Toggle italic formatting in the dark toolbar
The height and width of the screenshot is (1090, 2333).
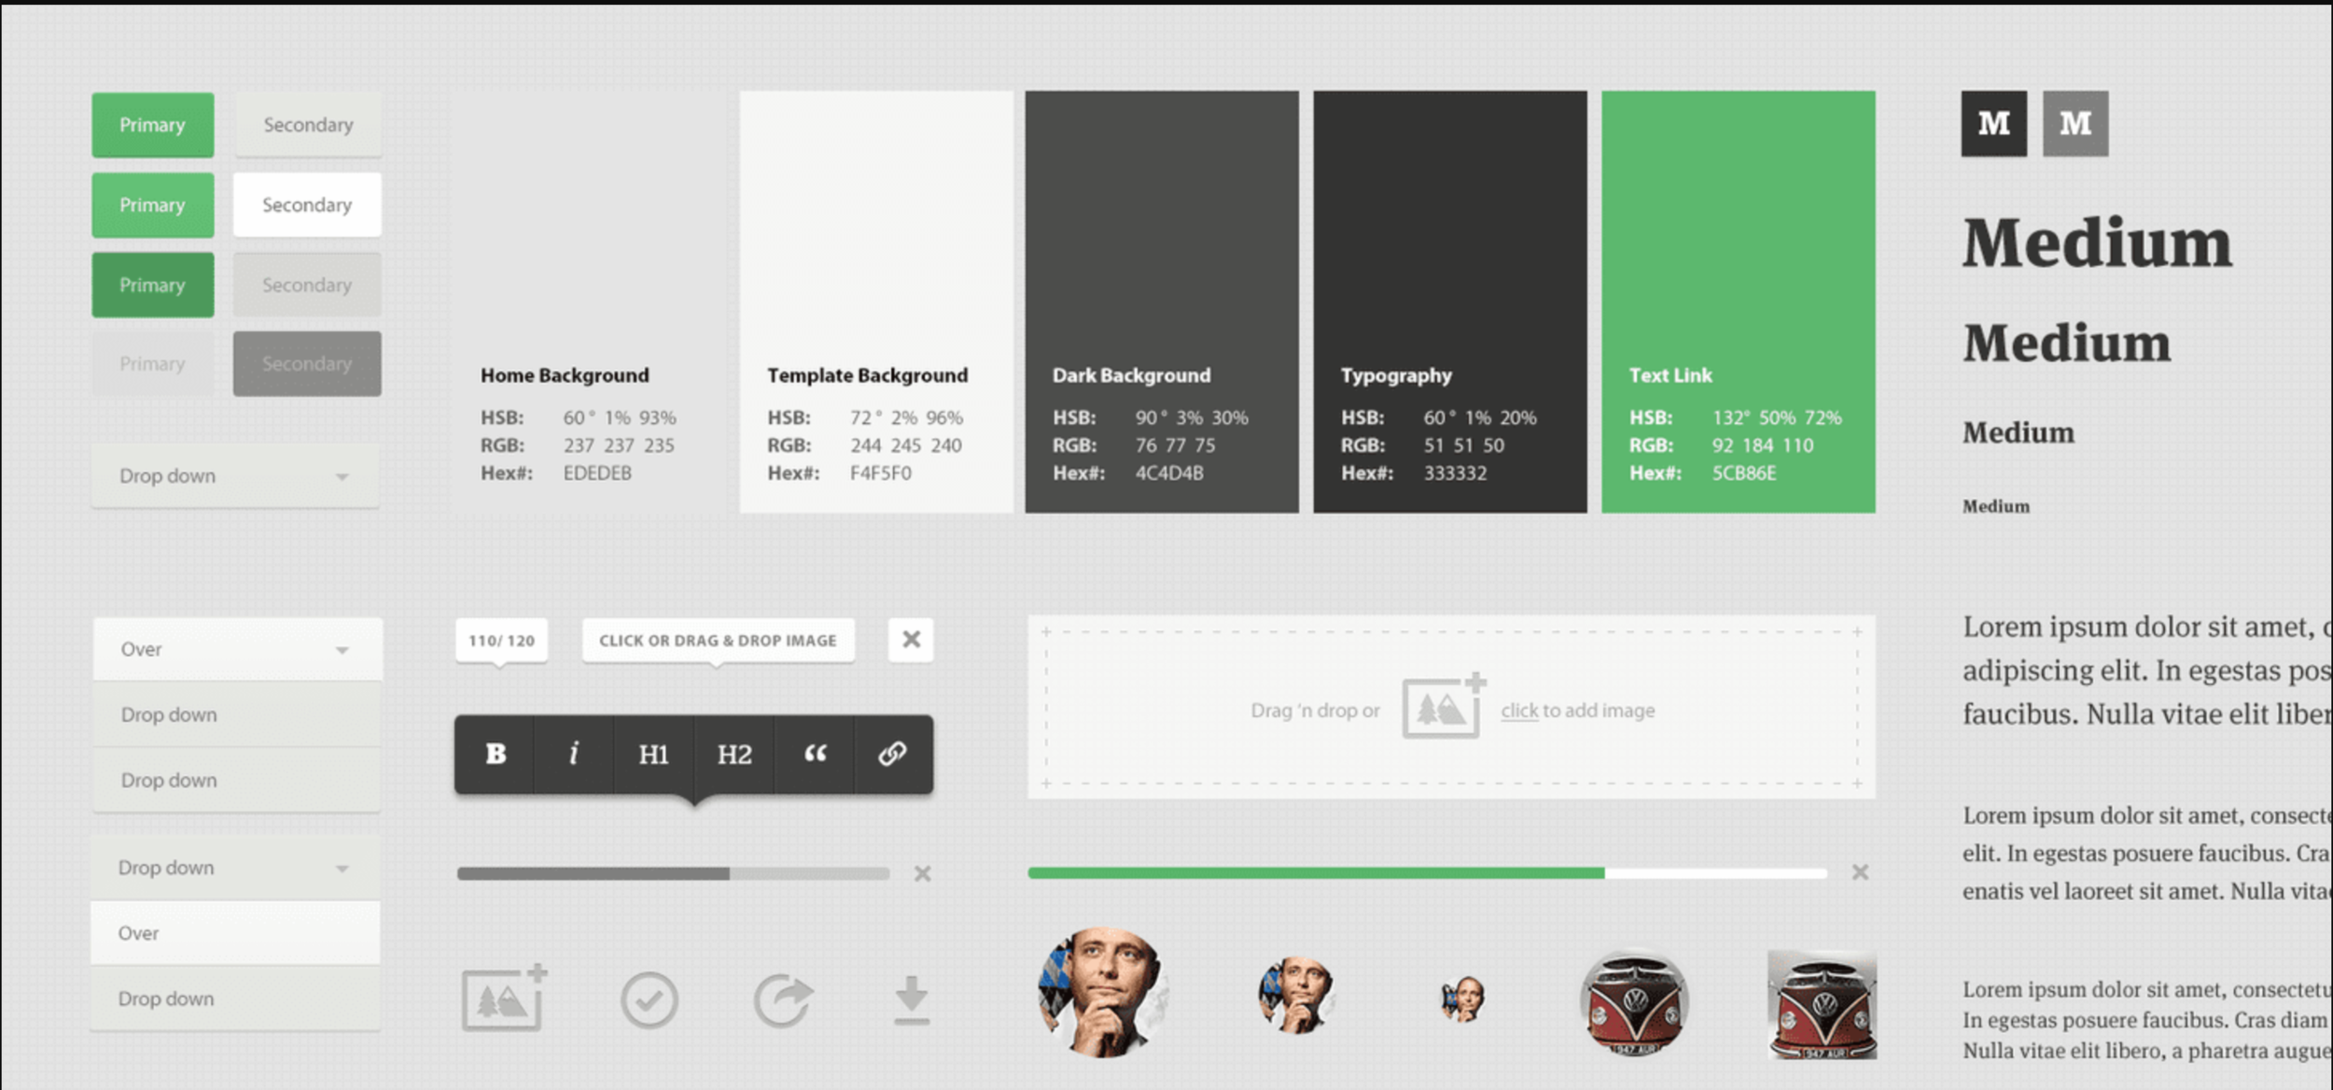coord(574,754)
